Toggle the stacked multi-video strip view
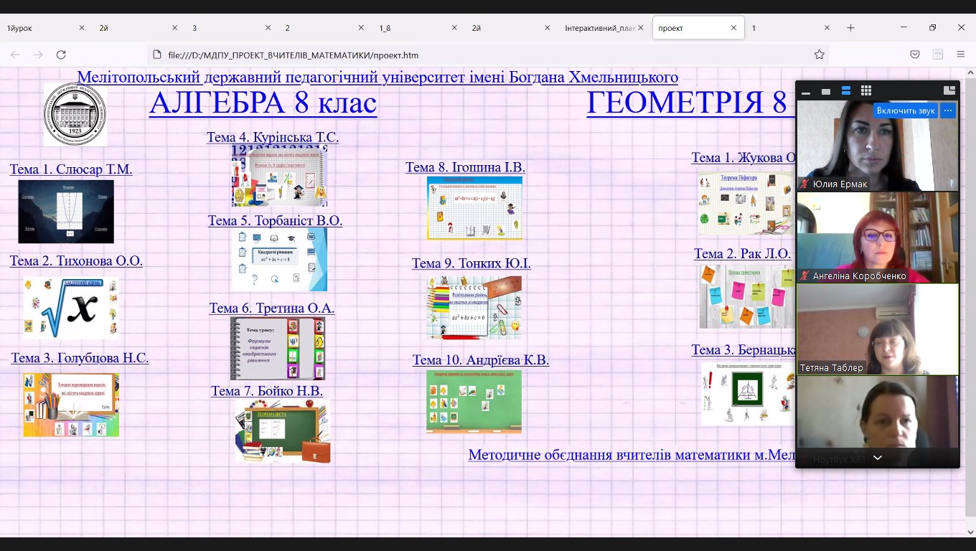 (x=846, y=91)
